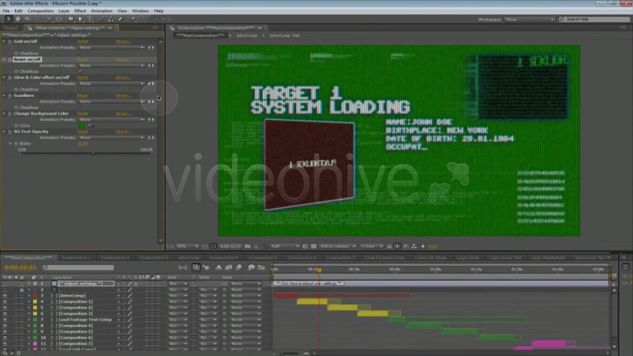This screenshot has width=633, height=356.
Task: Toggle the Grid on/off checkbox
Action: (x=80, y=53)
